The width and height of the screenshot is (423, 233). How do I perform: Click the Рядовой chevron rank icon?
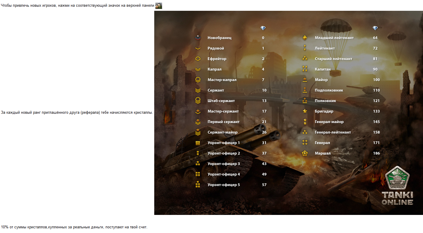pyautogui.click(x=198, y=48)
